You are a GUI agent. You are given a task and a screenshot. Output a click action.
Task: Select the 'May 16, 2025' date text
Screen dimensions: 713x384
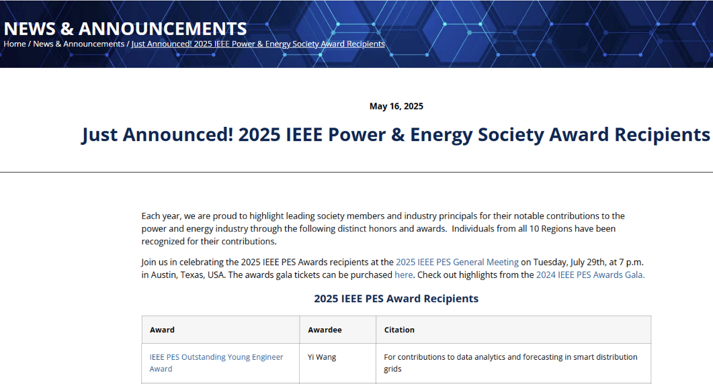click(396, 106)
